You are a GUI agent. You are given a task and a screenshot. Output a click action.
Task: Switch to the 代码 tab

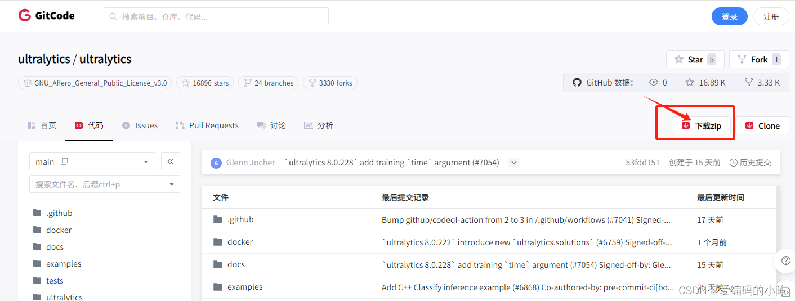pos(89,125)
